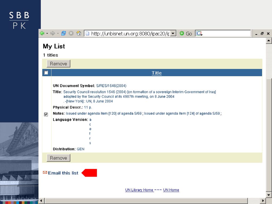The height and width of the screenshot is (204, 272).
Task: Click the vertical scrollbar down arrow
Action: pos(269,195)
